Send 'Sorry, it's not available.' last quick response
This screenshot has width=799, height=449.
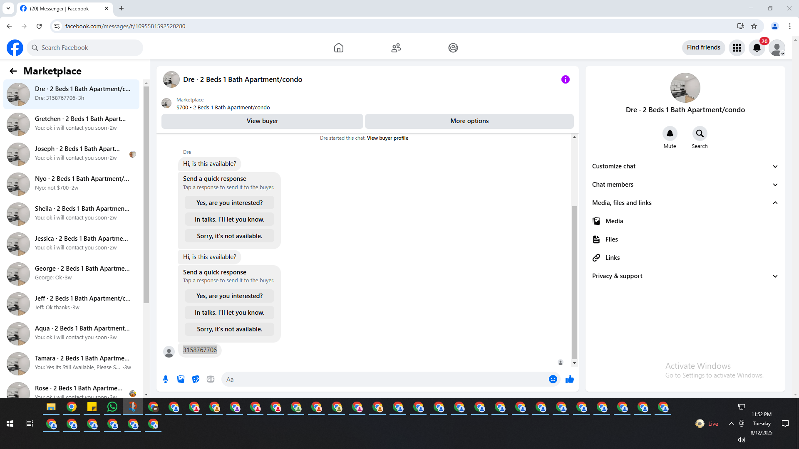[x=229, y=329]
